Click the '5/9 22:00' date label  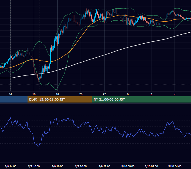coord(104,166)
